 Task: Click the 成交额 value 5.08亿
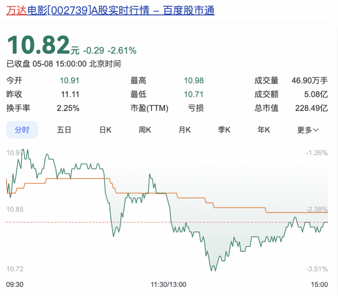[316, 94]
